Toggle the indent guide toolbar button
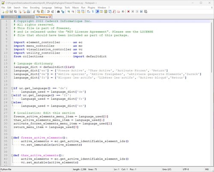 click(97, 12)
